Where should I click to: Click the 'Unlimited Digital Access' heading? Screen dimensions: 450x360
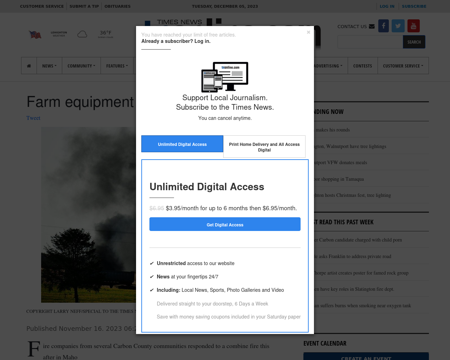point(207,187)
